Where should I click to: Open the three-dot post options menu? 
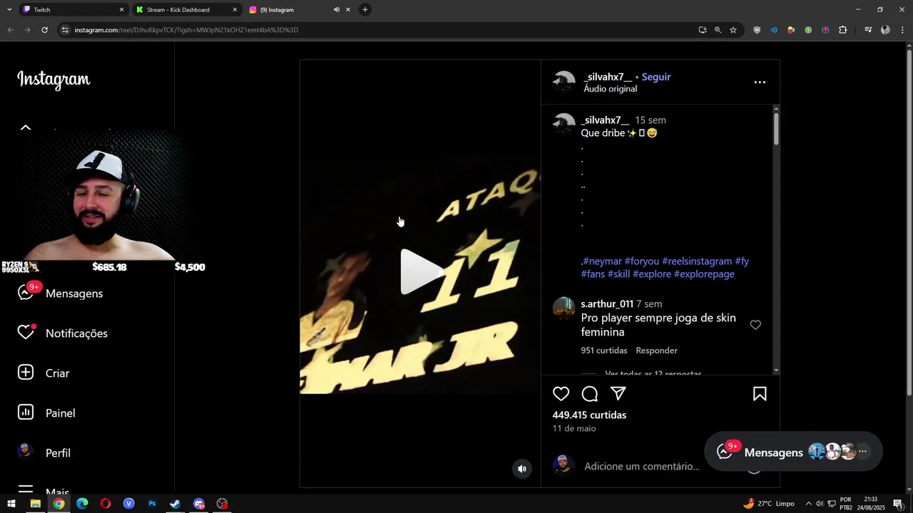(760, 82)
